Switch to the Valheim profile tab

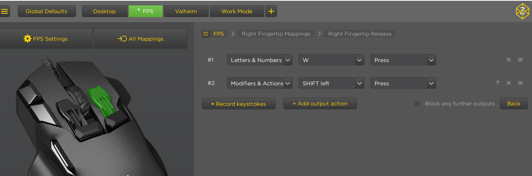[186, 11]
